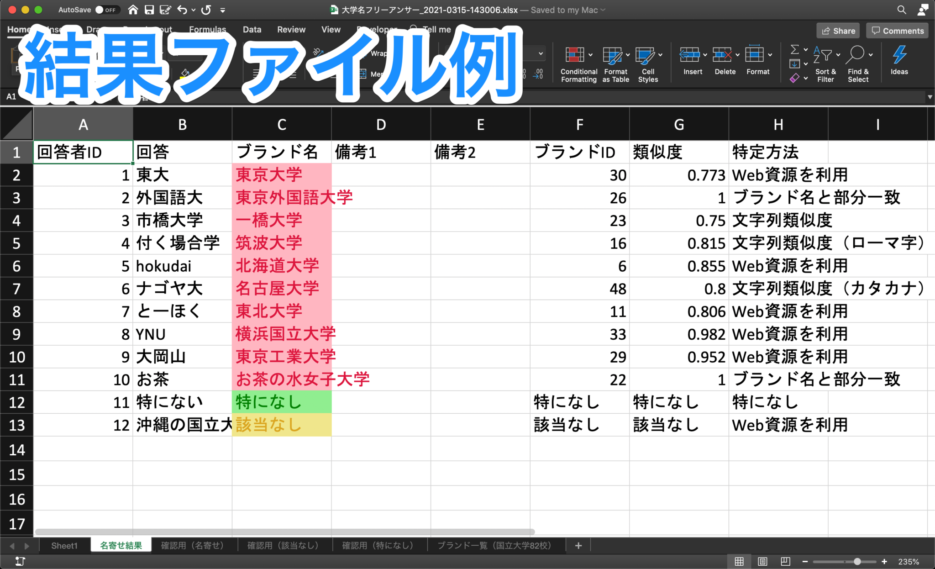Click the Delete cells icon
This screenshot has height=569, width=935.
(x=722, y=55)
